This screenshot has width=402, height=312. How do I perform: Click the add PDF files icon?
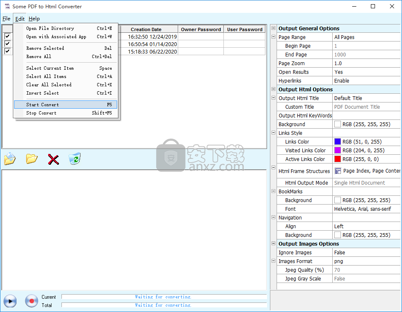point(10,159)
